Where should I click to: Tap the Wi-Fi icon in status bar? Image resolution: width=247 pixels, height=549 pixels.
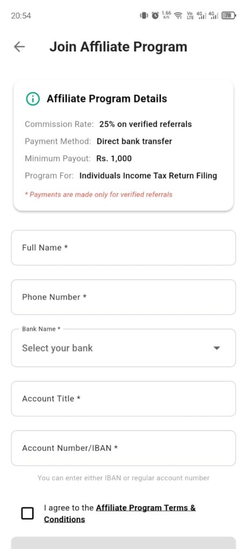[x=178, y=16]
